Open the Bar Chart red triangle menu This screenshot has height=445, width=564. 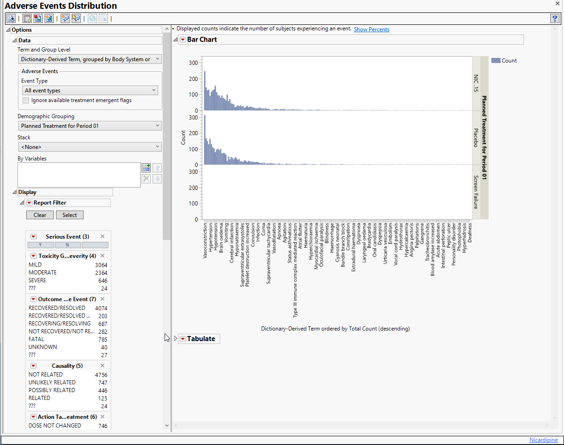(182, 40)
